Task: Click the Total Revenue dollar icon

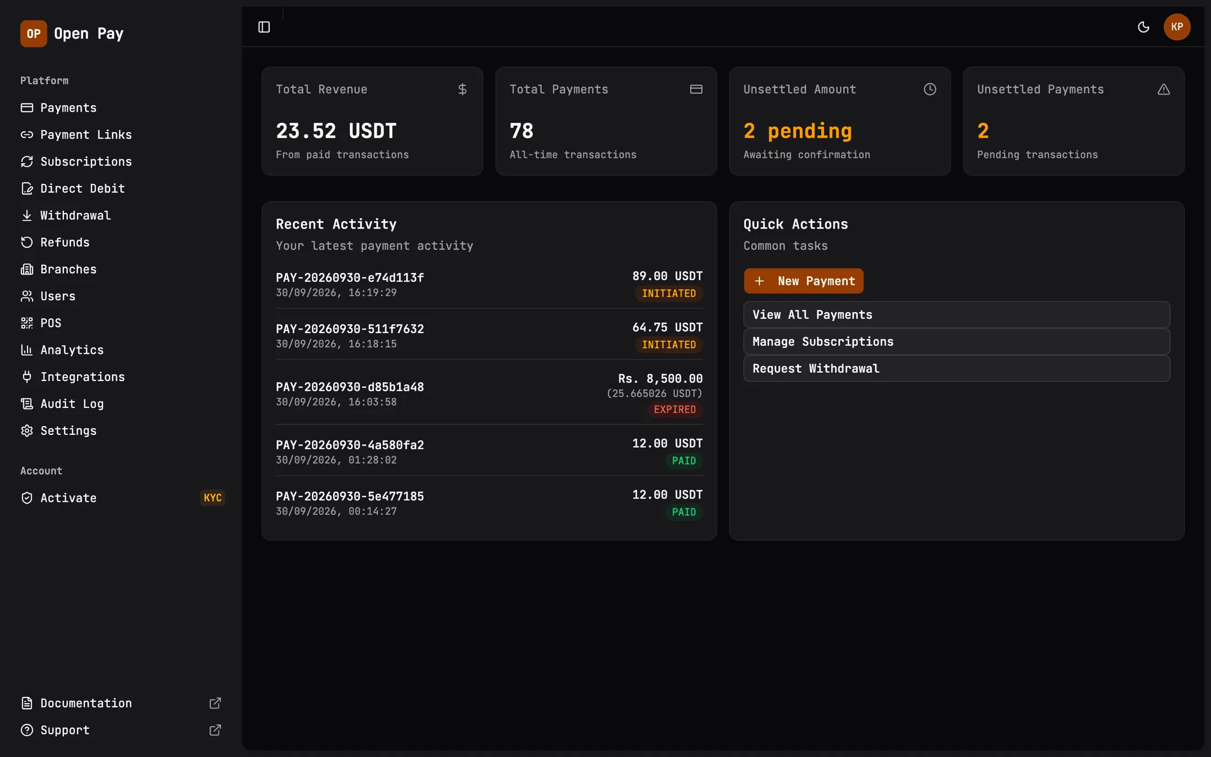Action: (462, 89)
